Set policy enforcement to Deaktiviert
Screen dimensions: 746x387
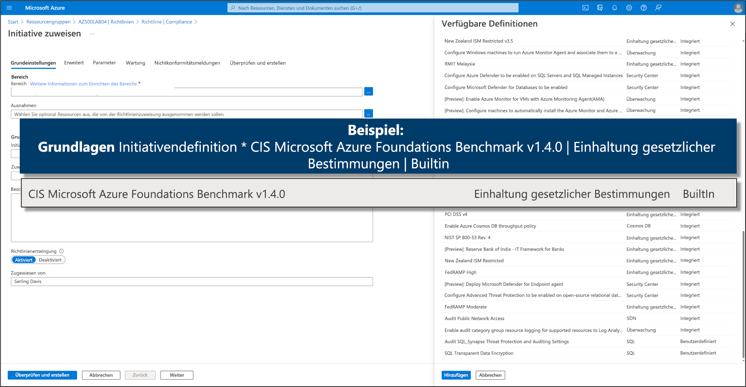pos(50,260)
